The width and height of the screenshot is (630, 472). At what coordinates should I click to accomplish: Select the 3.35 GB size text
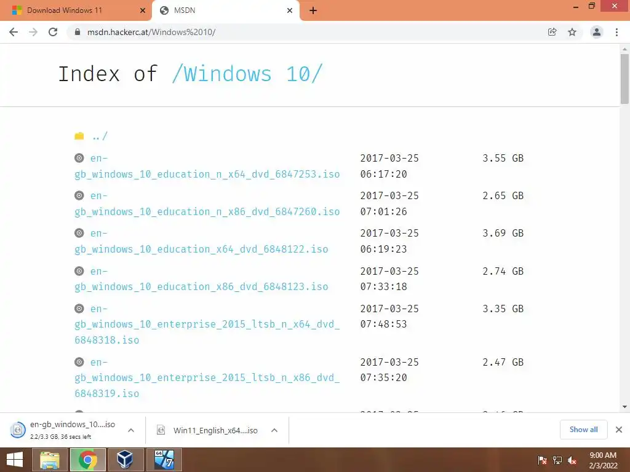tap(503, 309)
